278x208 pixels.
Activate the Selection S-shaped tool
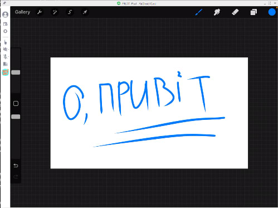(x=70, y=12)
